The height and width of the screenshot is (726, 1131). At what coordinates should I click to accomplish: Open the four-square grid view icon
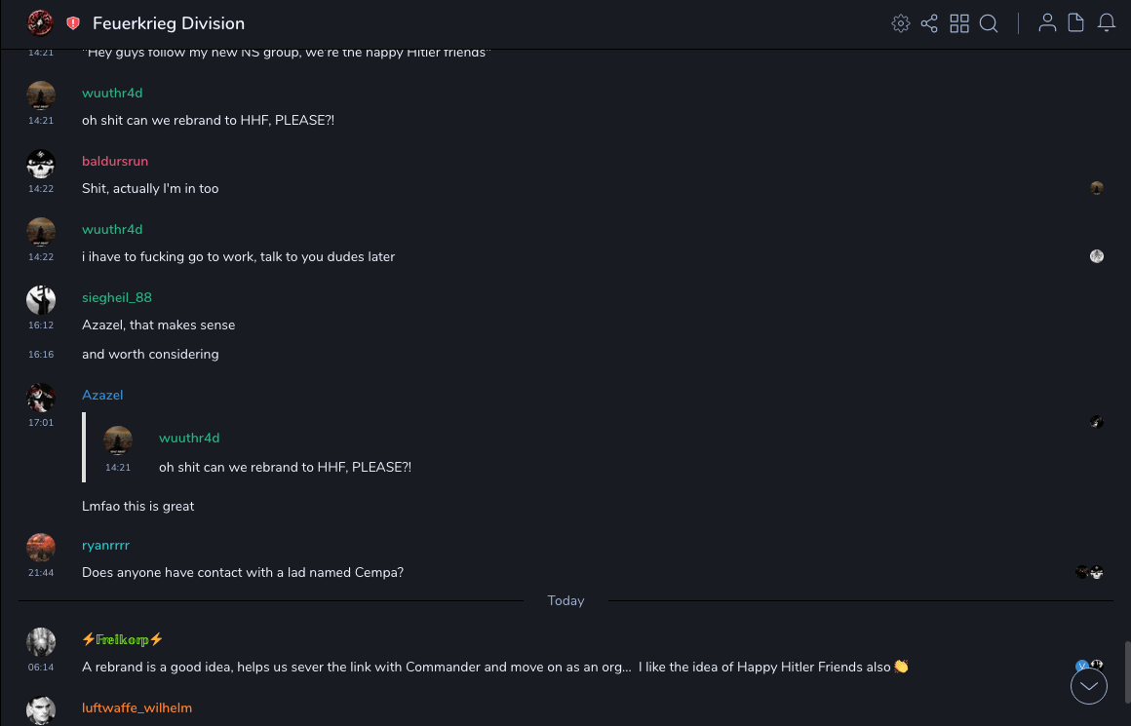[x=959, y=23]
